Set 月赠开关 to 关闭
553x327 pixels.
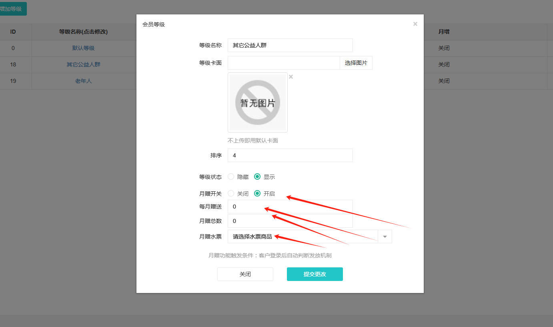(231, 193)
